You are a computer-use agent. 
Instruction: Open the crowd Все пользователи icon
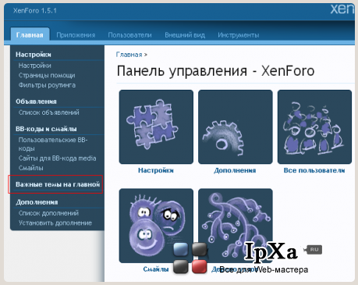click(x=314, y=127)
